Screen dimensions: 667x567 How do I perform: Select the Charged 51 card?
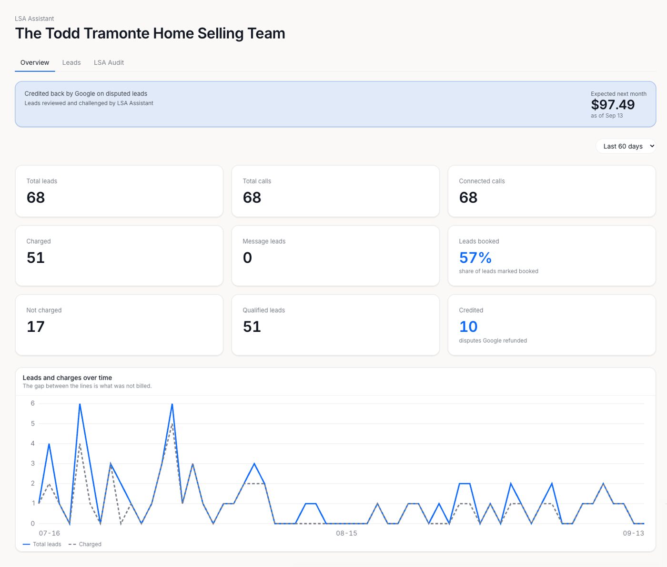119,256
